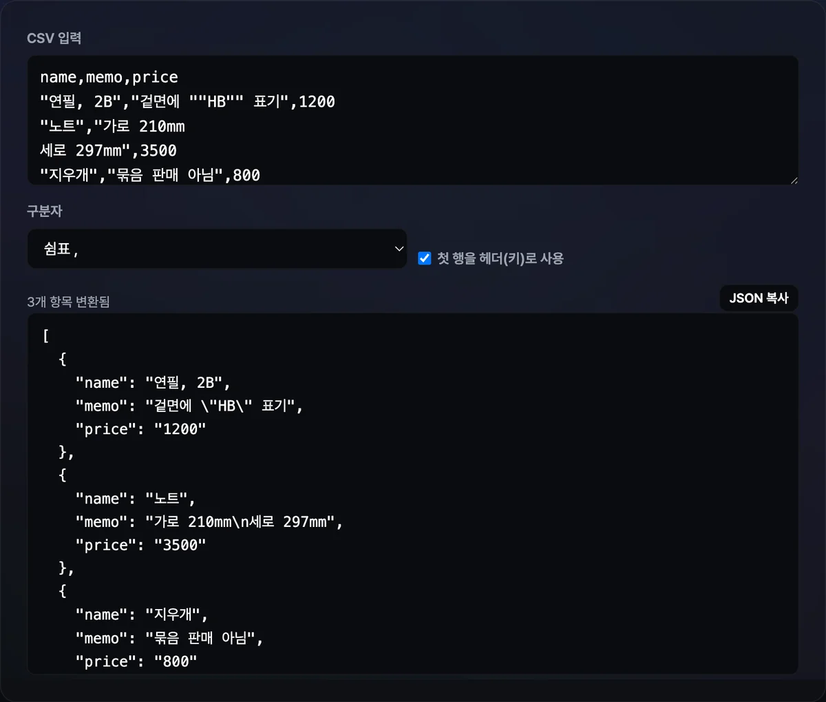
Task: Click the header line name,memo,price in CSV input
Action: [109, 77]
